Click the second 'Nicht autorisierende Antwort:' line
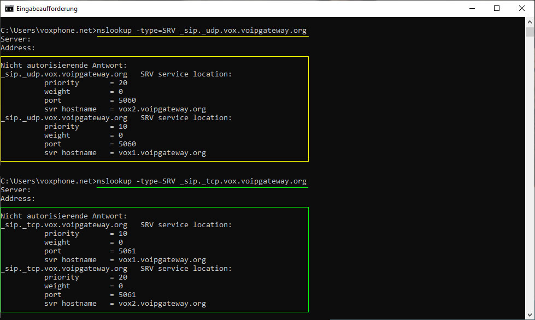This screenshot has height=320, width=535. 64,216
